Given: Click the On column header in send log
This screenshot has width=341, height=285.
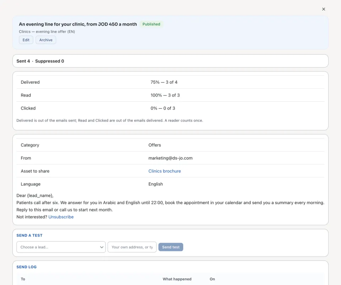Looking at the screenshot, I should point(212,279).
